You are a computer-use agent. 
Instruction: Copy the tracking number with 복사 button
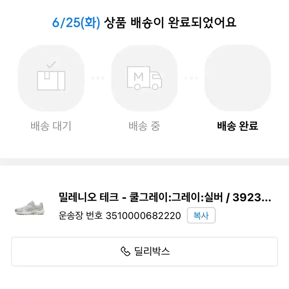[201, 215]
